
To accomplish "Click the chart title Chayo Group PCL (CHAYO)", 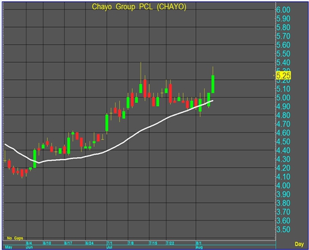I will 139,7.
